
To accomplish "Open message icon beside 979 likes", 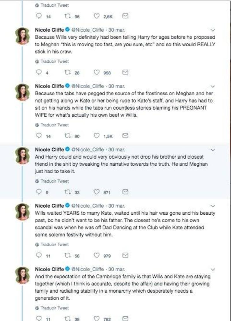I will click(x=125, y=255).
